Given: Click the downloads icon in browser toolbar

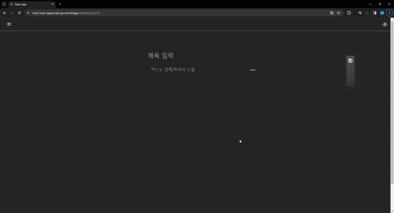Looking at the screenshot, I should click(x=367, y=13).
